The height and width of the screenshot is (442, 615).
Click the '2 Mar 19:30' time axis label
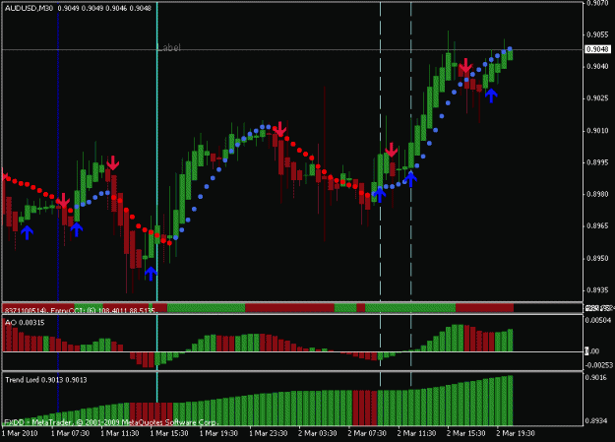point(516,433)
